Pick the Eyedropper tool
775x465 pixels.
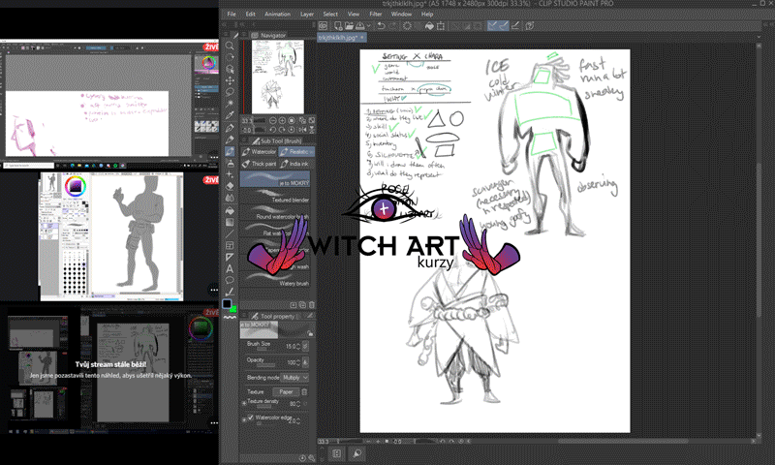231,116
